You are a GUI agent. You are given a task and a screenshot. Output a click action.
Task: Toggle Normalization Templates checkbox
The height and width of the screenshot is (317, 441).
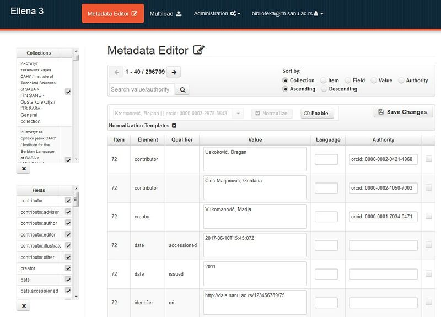point(175,126)
